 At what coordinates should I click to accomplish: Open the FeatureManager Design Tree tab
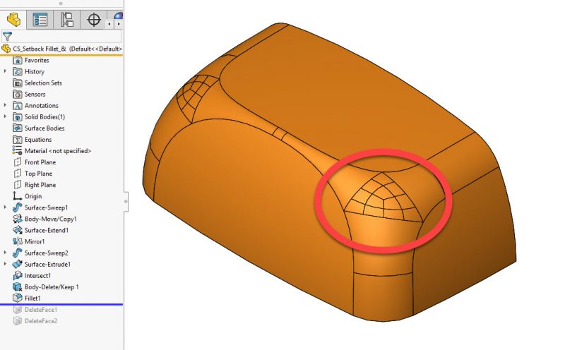point(13,20)
